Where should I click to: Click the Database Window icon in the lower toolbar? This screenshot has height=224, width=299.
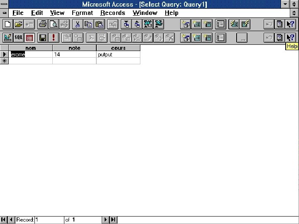click(221, 38)
